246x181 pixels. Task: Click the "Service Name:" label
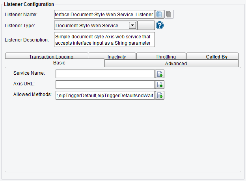click(29, 73)
